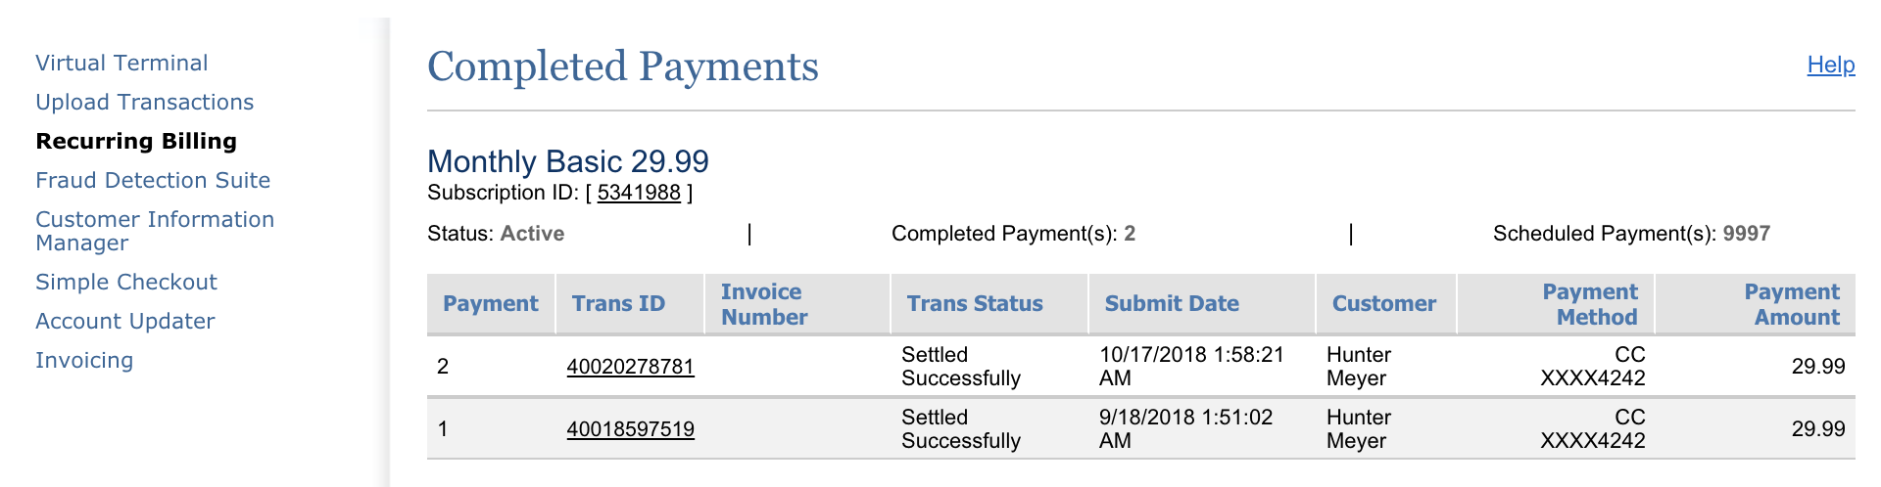Open the Fraud Detection Suite
This screenshot has width=1881, height=487.
(x=153, y=181)
